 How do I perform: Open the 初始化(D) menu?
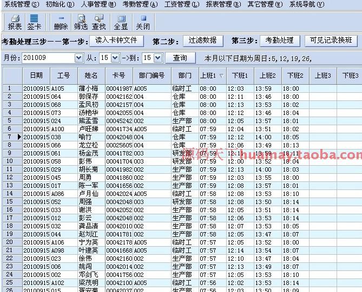60,4
